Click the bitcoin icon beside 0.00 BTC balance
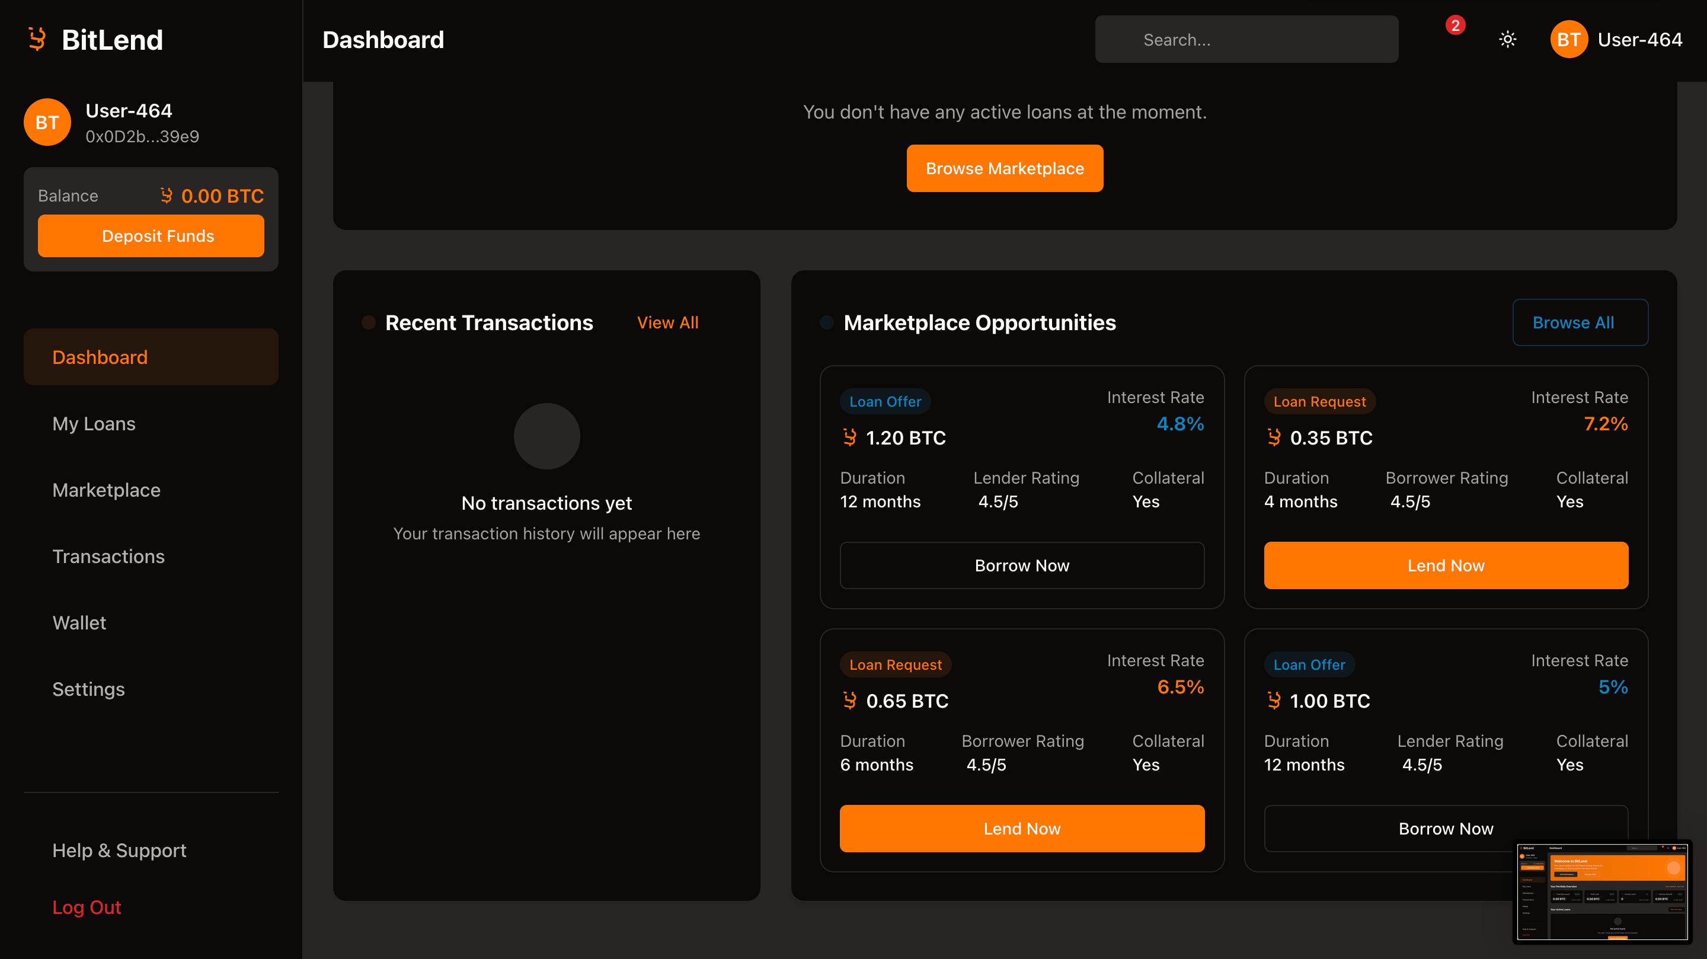Viewport: 1707px width, 959px height. click(x=167, y=196)
